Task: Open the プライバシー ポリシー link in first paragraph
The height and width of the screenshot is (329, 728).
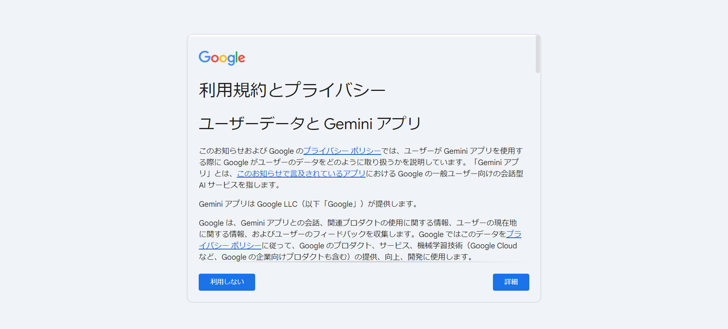Action: pyautogui.click(x=342, y=151)
